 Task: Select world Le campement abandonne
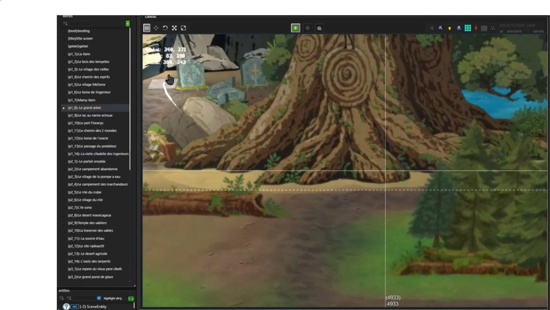[96, 169]
